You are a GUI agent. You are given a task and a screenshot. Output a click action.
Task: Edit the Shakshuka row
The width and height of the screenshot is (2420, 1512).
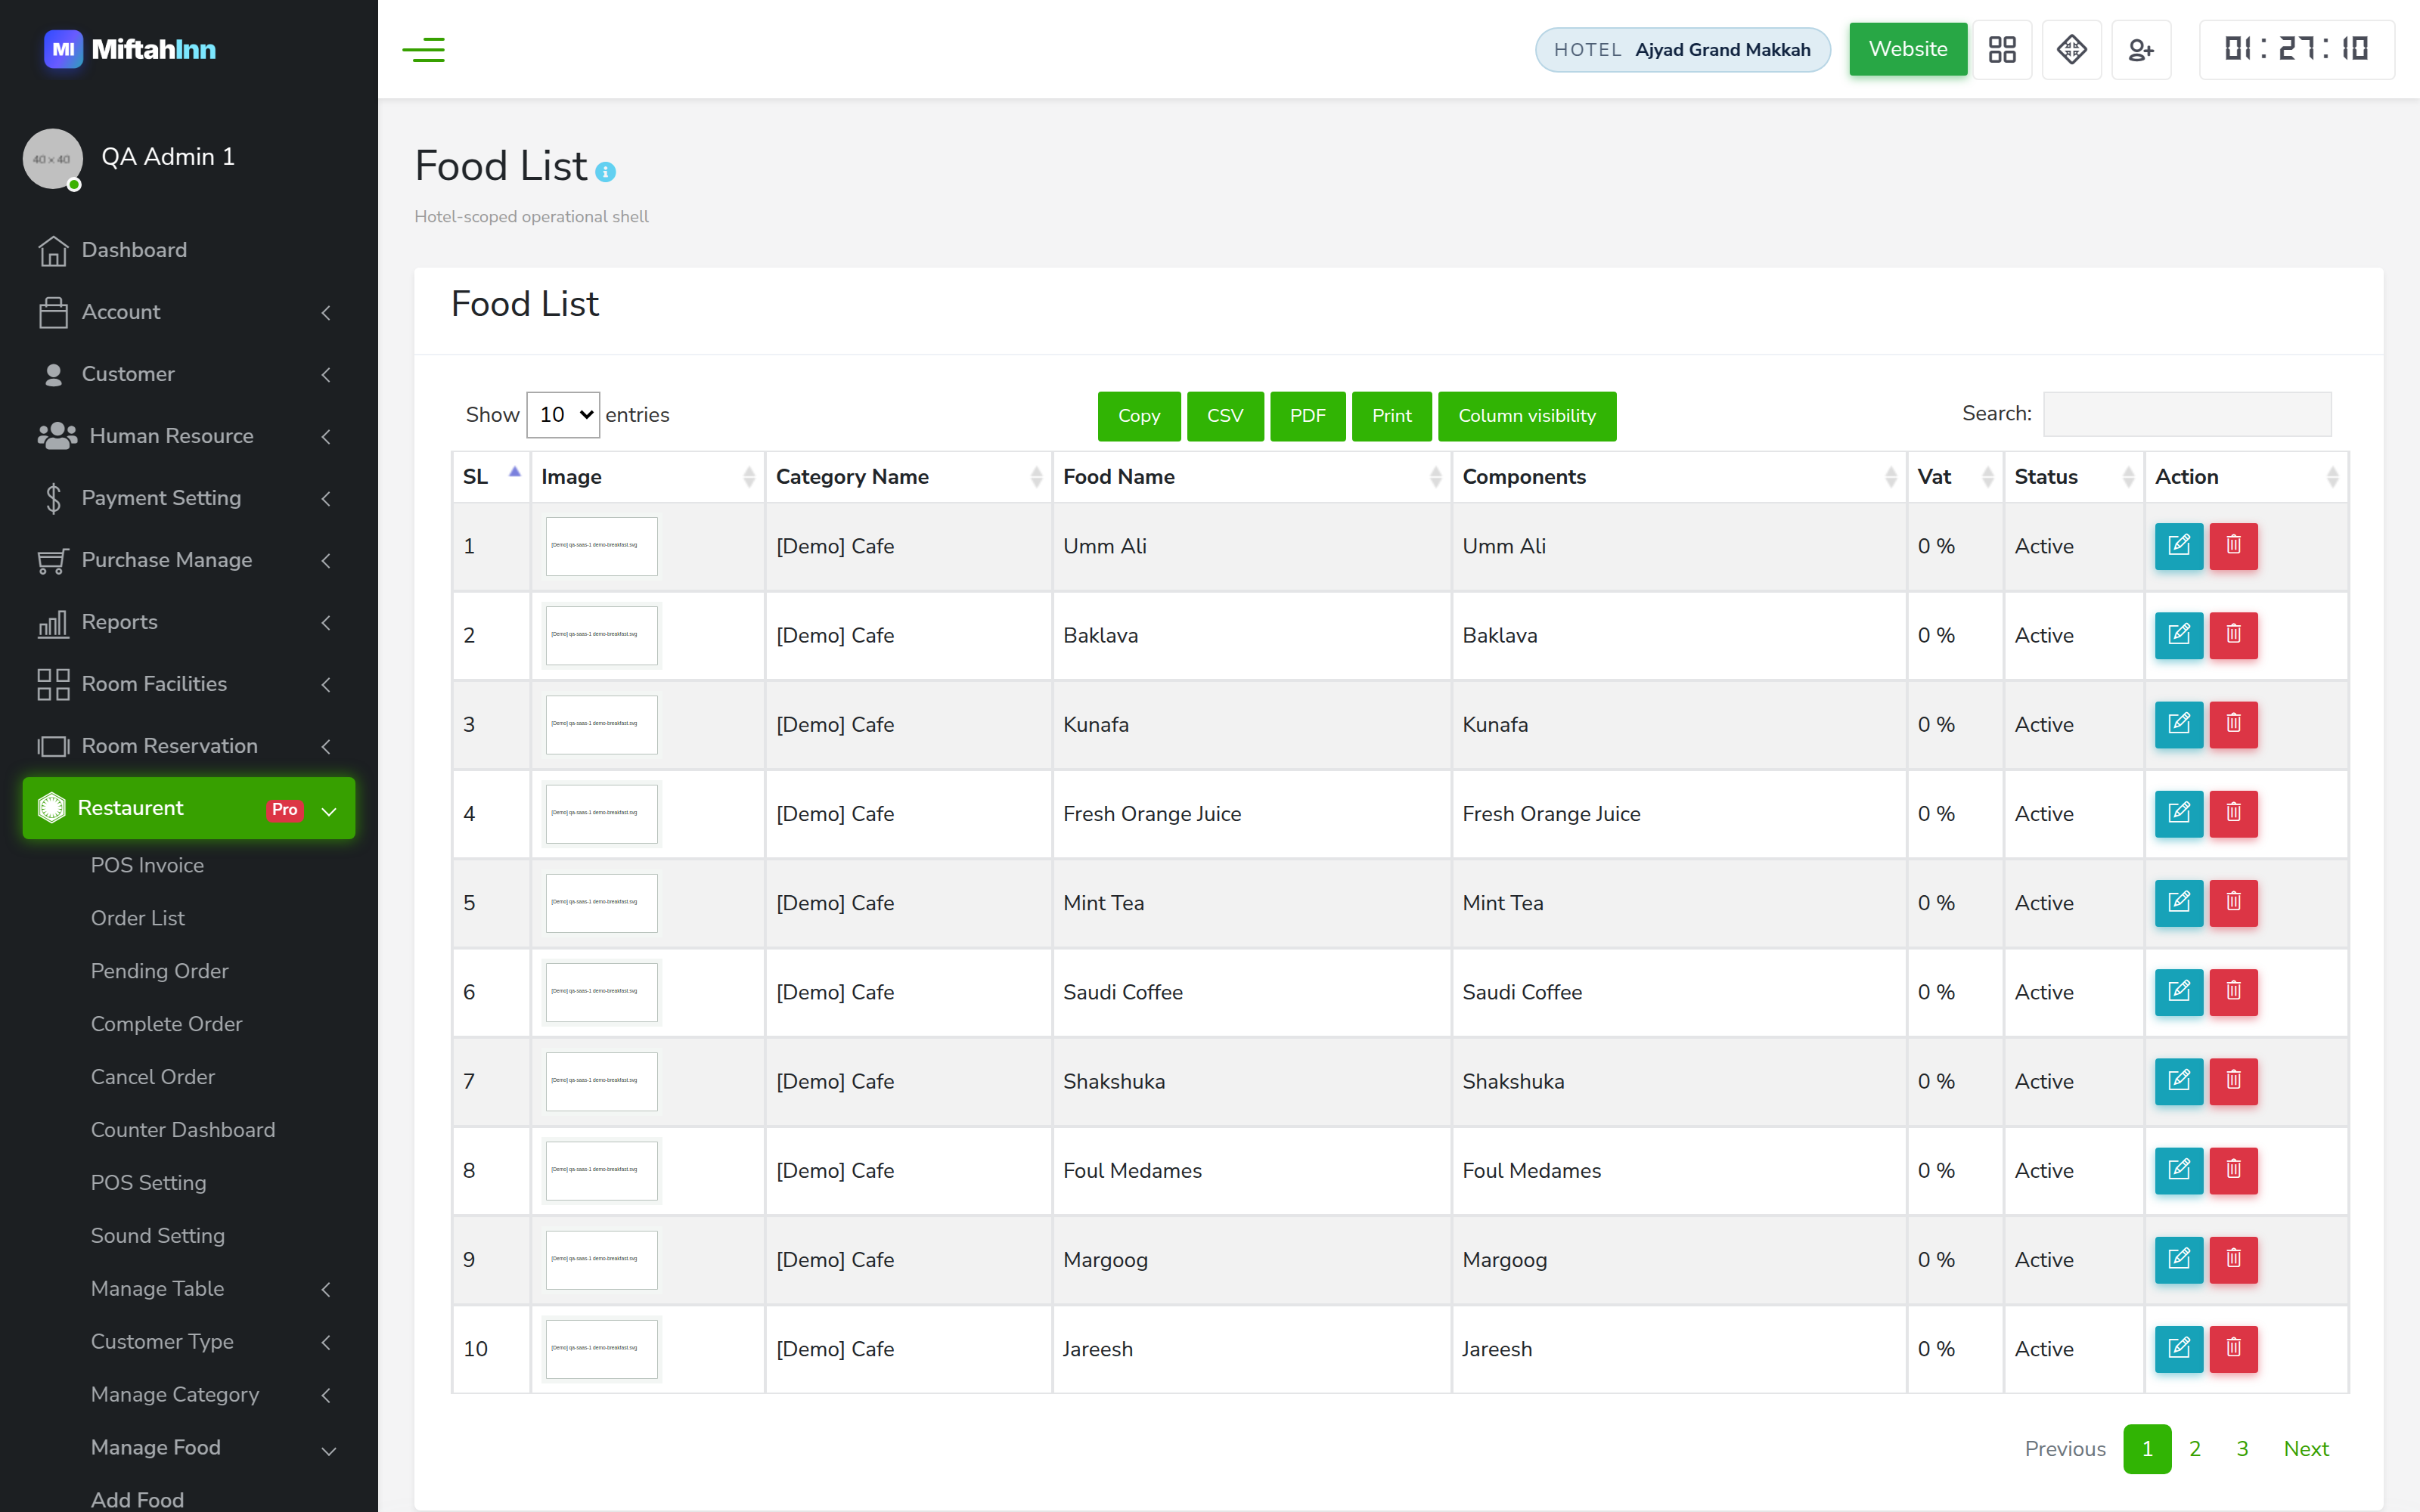point(2179,1081)
